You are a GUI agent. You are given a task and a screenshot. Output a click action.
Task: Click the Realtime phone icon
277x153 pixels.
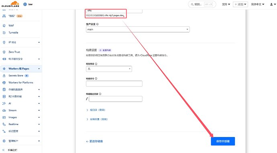coord(4,124)
